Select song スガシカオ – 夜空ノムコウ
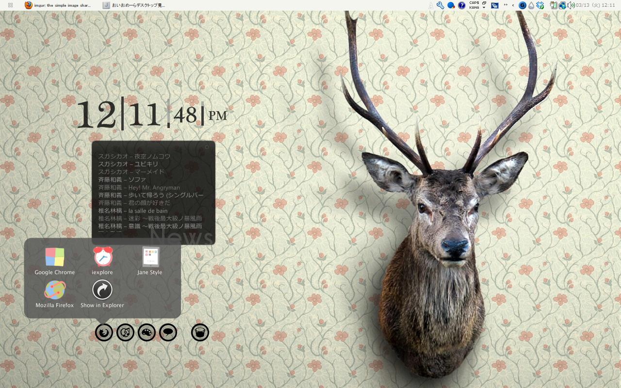Viewport: 621px width, 388px height. tap(134, 156)
